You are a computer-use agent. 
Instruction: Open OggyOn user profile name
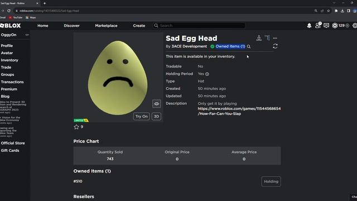coord(9,35)
